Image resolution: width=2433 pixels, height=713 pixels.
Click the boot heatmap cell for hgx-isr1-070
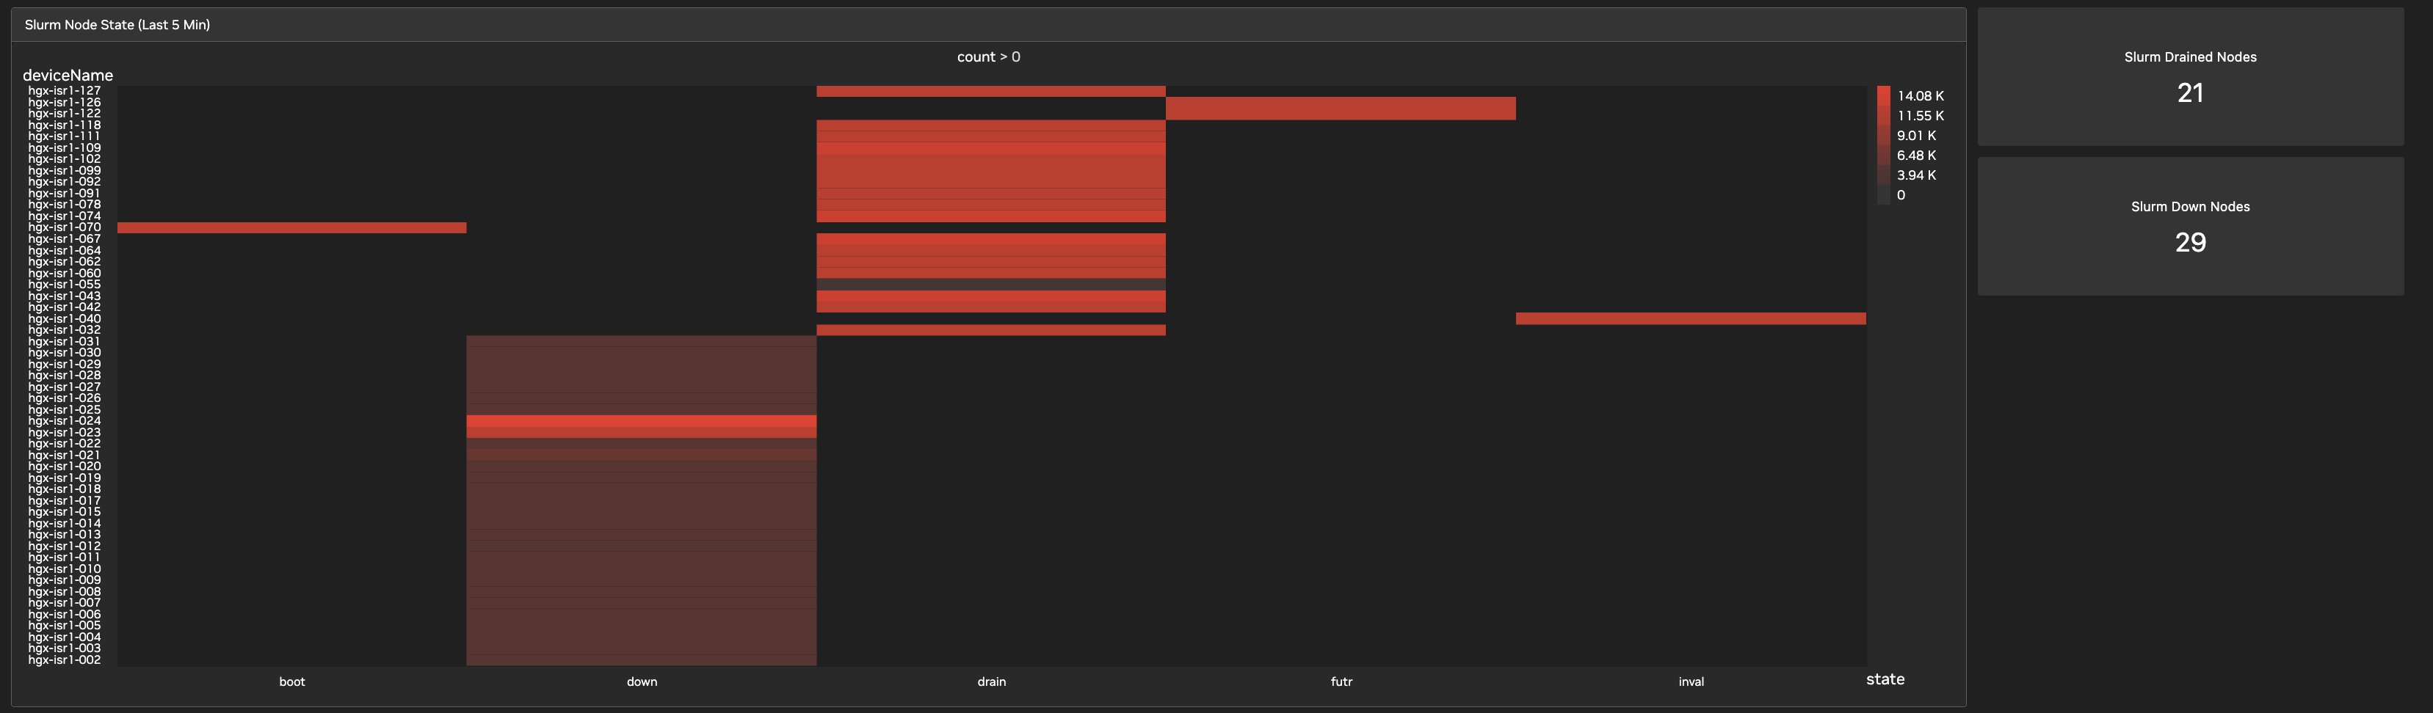pyautogui.click(x=292, y=227)
